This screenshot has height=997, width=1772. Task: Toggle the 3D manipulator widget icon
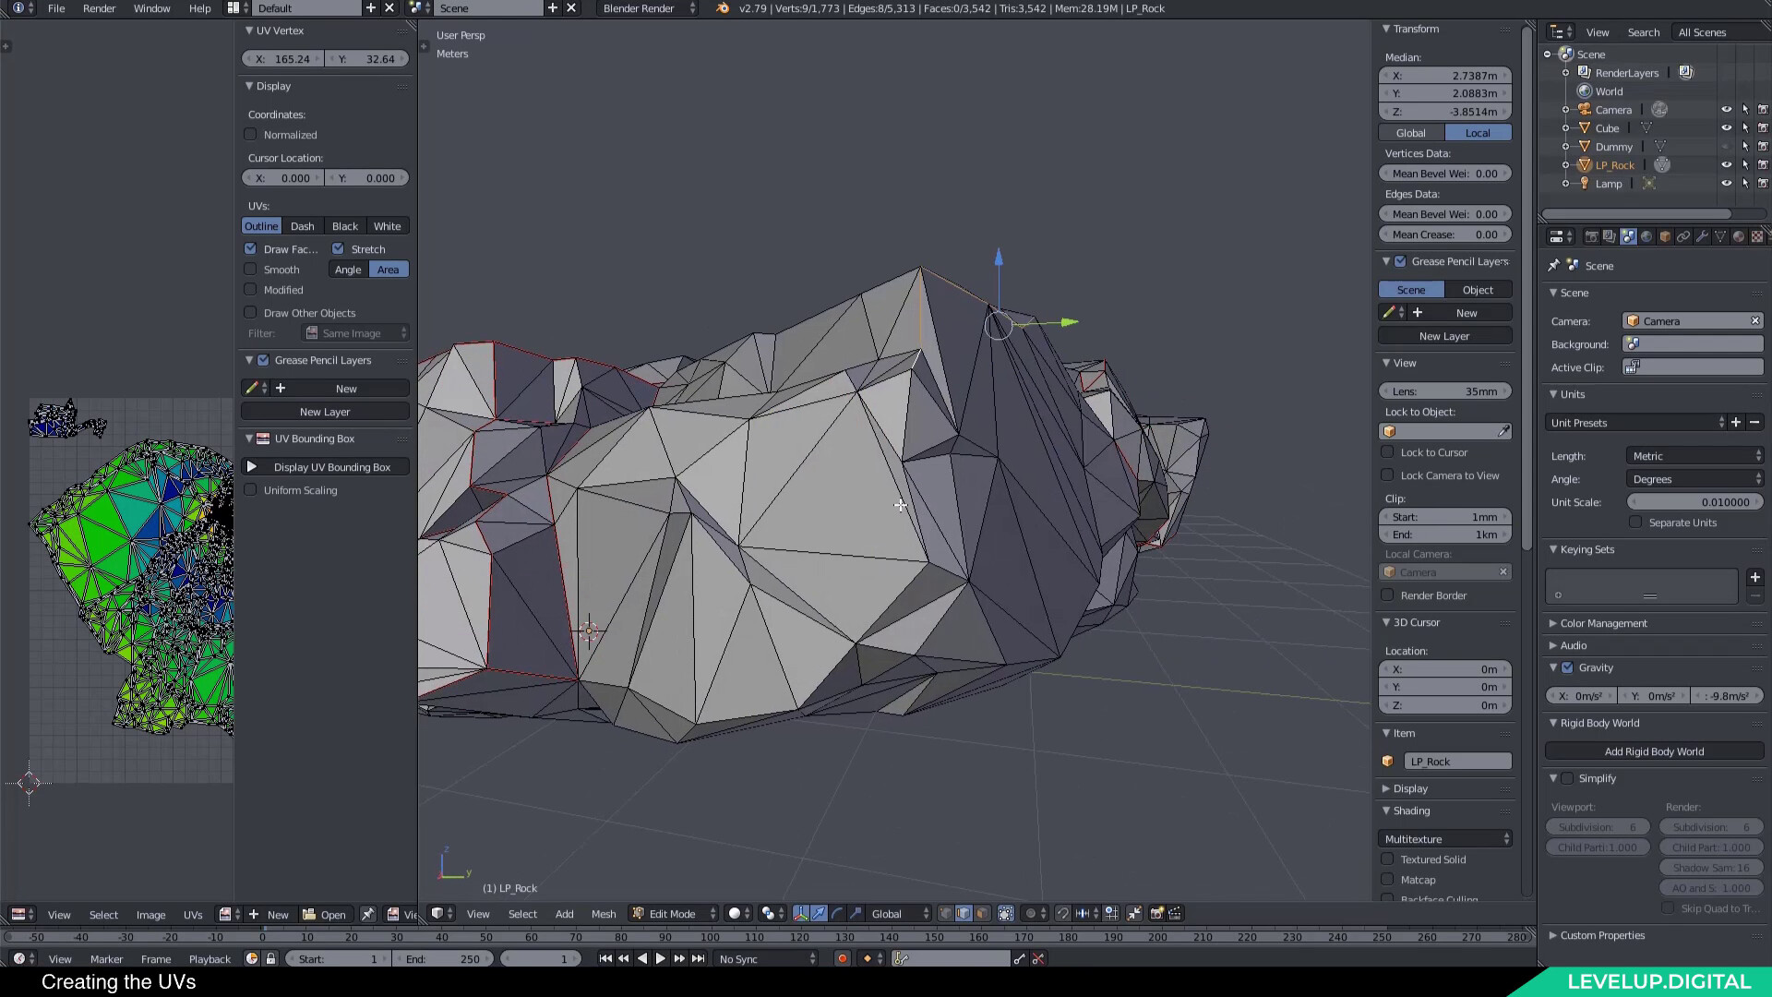pyautogui.click(x=800, y=913)
